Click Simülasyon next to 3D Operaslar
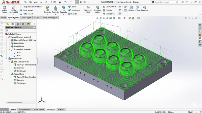The width and height of the screenshot is (202, 113). pyautogui.click(x=74, y=10)
